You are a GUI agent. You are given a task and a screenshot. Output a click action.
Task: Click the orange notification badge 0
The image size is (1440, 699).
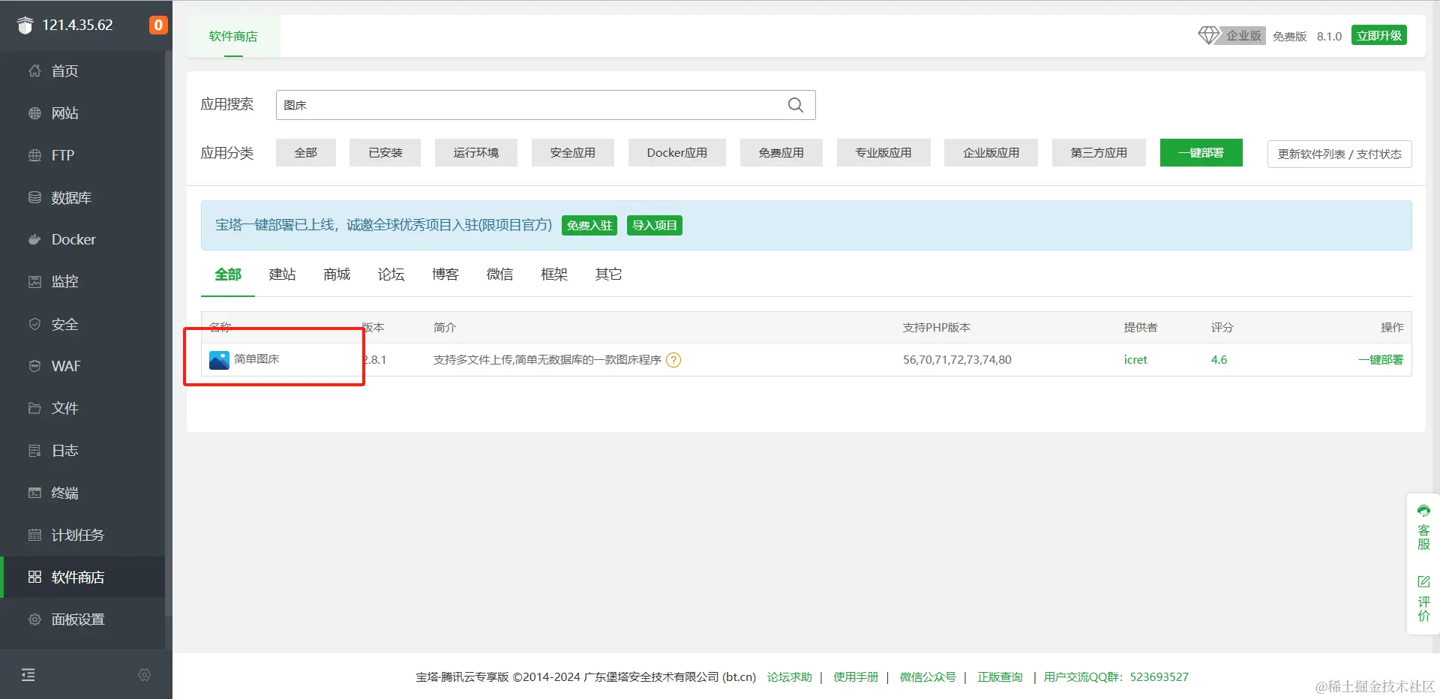coord(157,25)
